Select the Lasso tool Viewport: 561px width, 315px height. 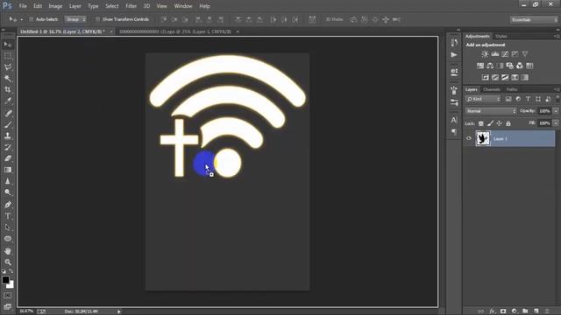coord(8,67)
